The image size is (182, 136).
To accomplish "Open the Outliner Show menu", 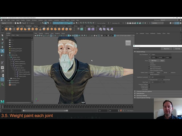I will [13, 35].
